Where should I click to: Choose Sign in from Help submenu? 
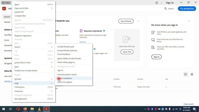pos(74,70)
